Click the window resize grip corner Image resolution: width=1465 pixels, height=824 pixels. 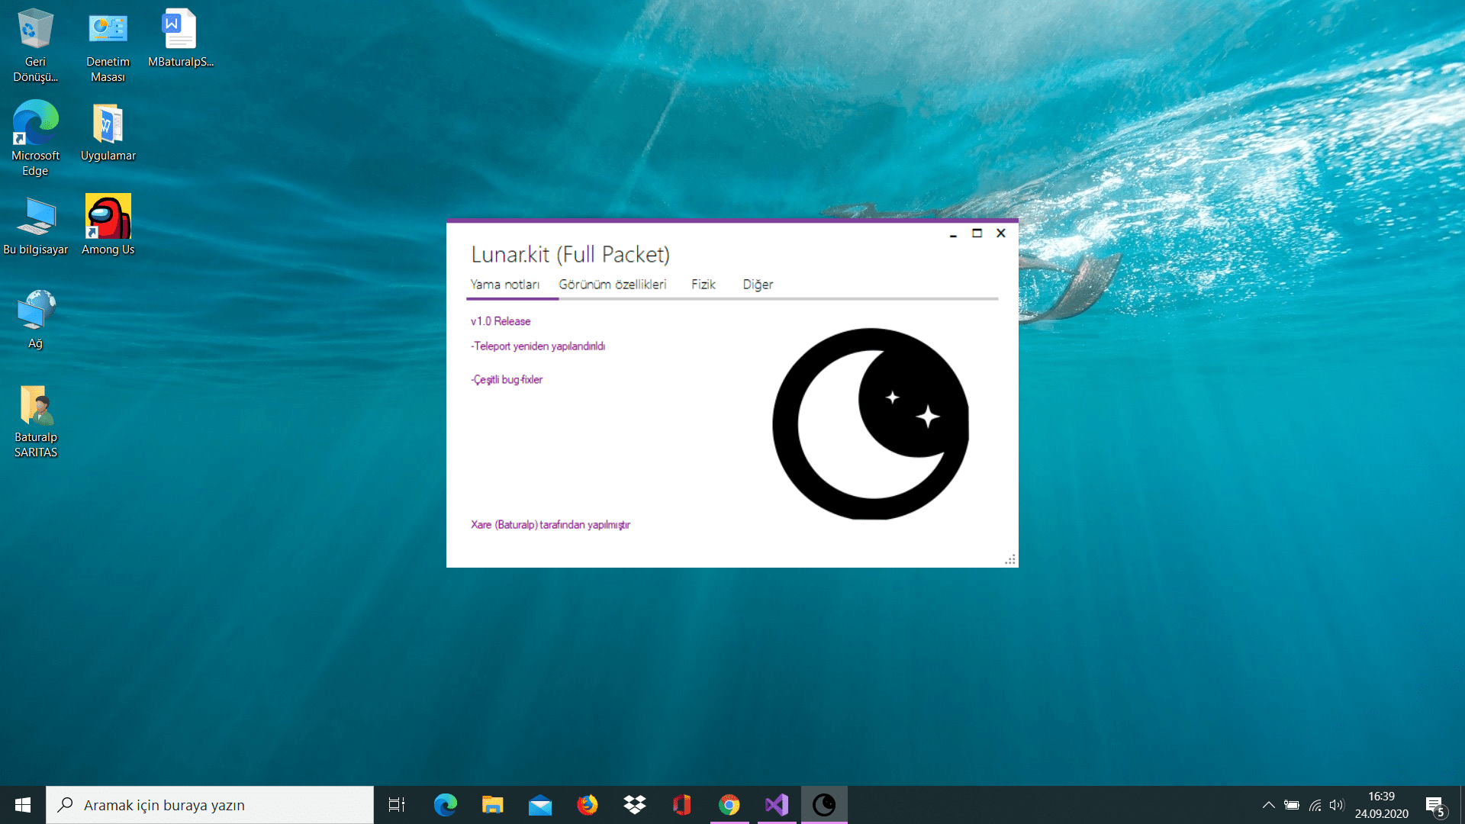click(1010, 560)
